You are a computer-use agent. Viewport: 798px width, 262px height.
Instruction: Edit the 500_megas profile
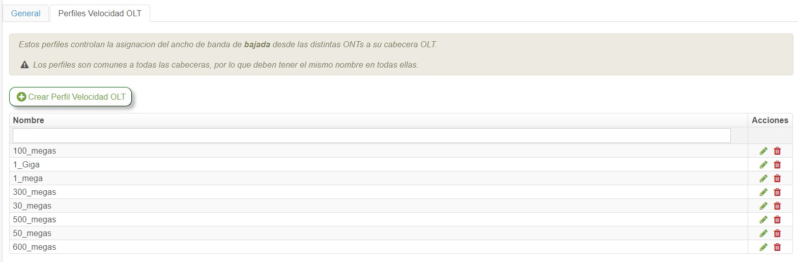[763, 220]
